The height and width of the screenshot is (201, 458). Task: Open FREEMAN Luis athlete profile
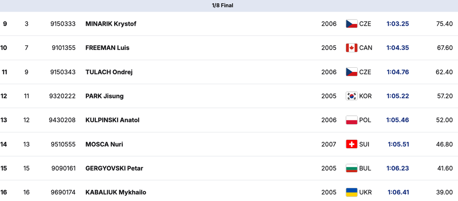tap(107, 48)
